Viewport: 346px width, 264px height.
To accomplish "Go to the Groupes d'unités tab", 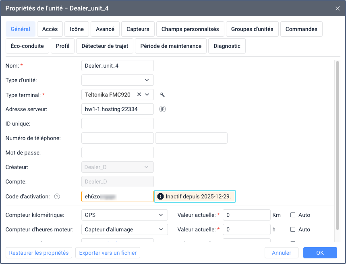I will (252, 29).
